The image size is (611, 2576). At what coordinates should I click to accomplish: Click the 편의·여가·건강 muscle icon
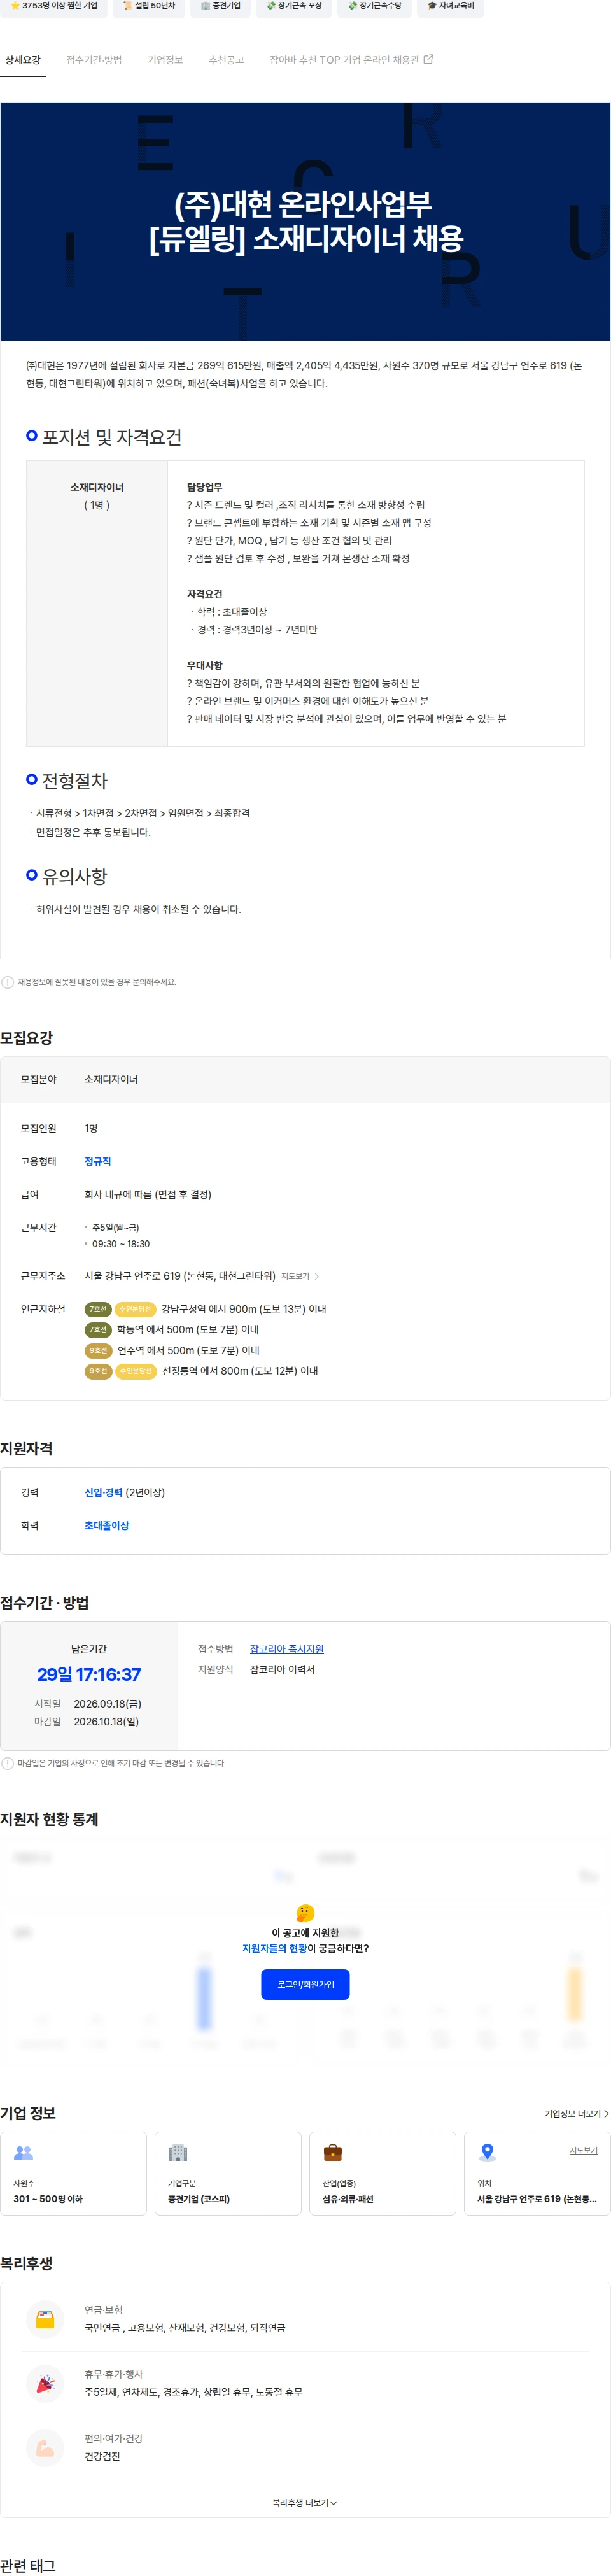click(45, 2447)
